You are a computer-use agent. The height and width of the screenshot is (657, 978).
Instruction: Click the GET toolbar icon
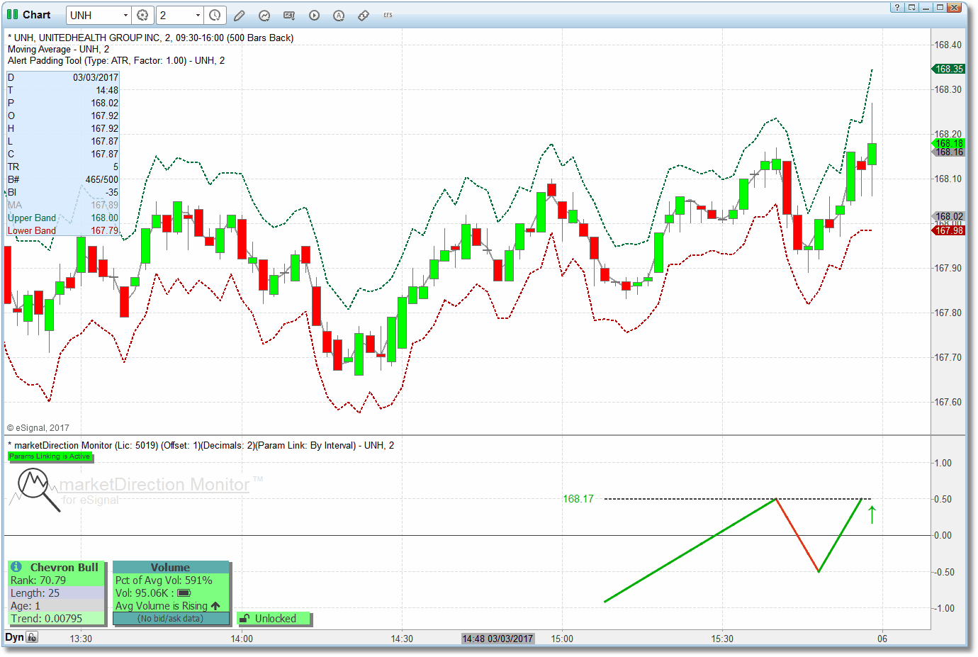click(x=289, y=15)
